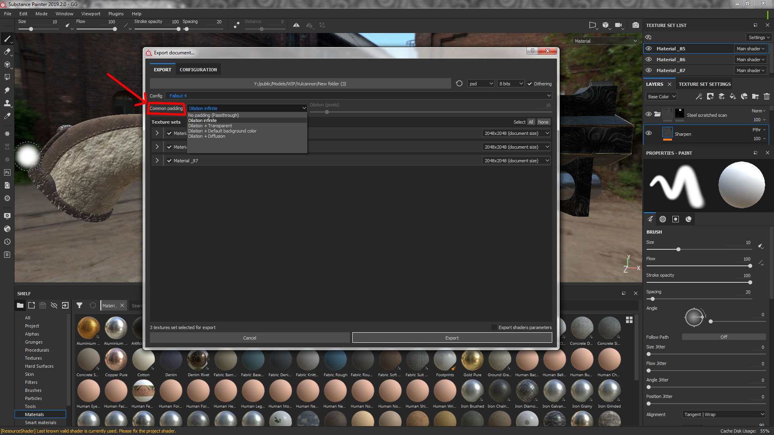This screenshot has width=774, height=435.
Task: Open the History panel icon
Action: [7, 242]
